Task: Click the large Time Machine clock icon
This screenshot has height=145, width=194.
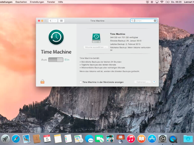Action: (x=56, y=37)
